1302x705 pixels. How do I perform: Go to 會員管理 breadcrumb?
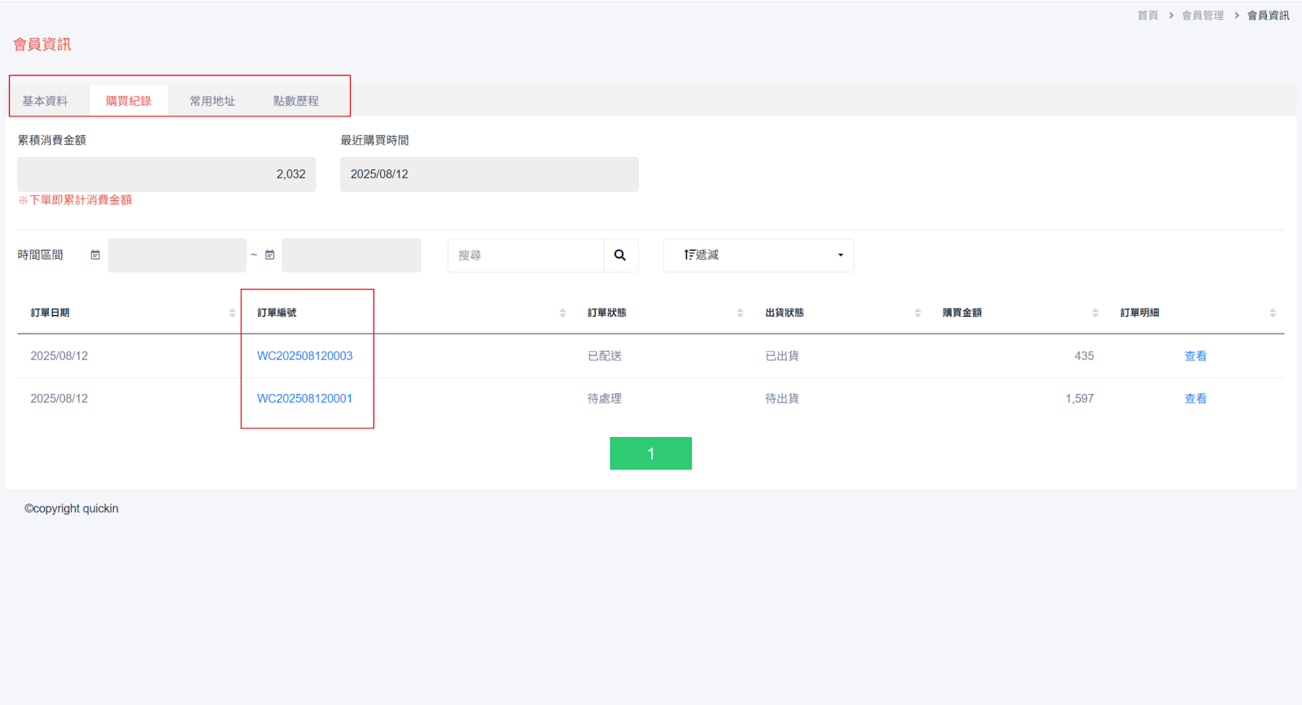tap(1203, 15)
